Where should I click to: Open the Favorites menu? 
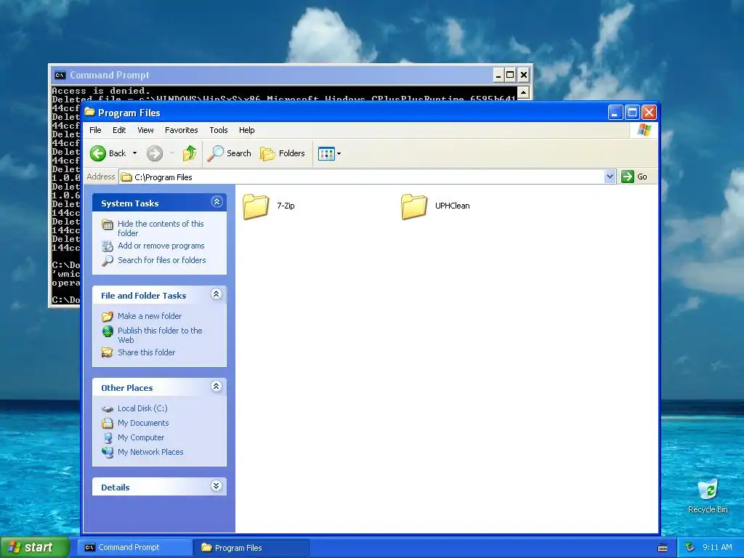click(x=181, y=130)
